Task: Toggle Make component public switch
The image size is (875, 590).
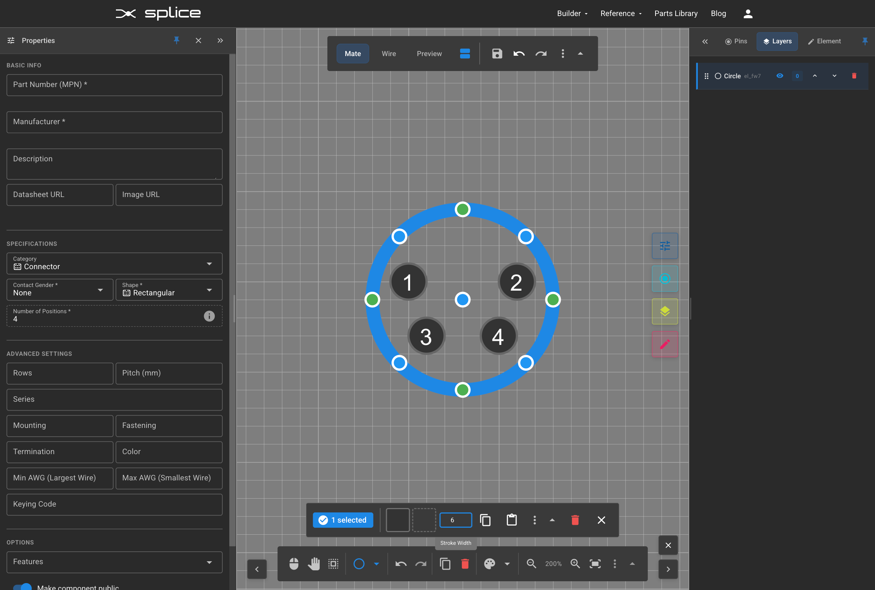Action: click(x=22, y=587)
